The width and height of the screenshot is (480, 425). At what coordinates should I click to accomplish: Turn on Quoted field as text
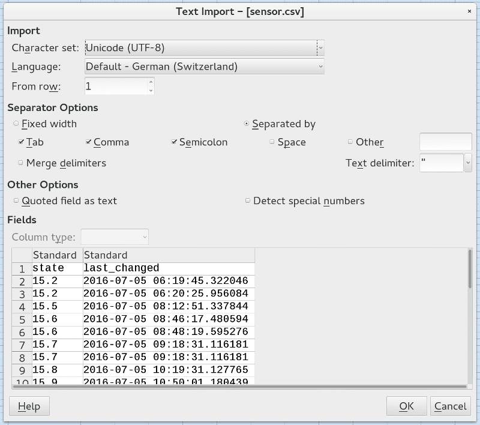click(16, 201)
